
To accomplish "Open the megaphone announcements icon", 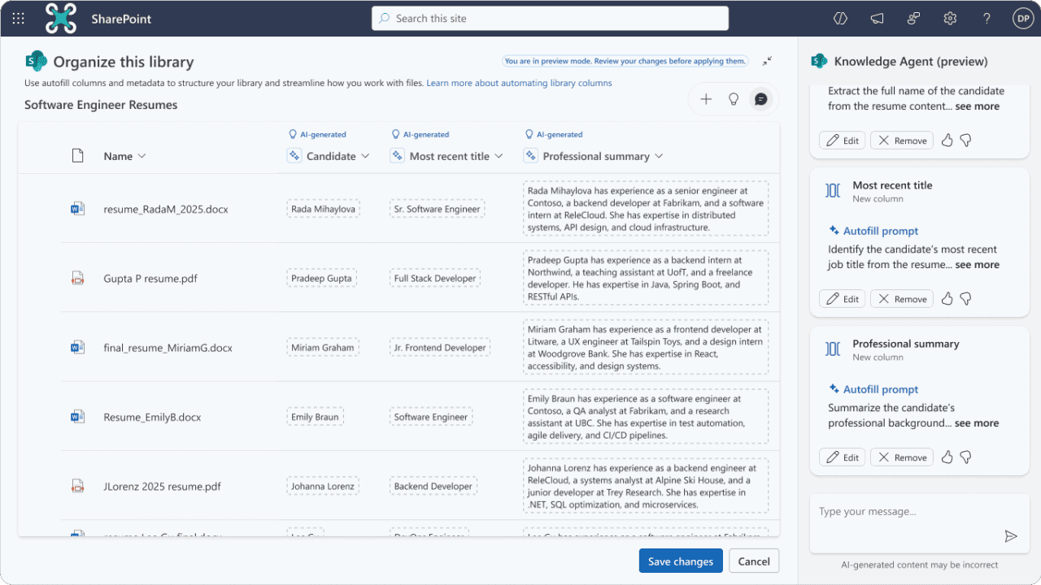I will (877, 18).
